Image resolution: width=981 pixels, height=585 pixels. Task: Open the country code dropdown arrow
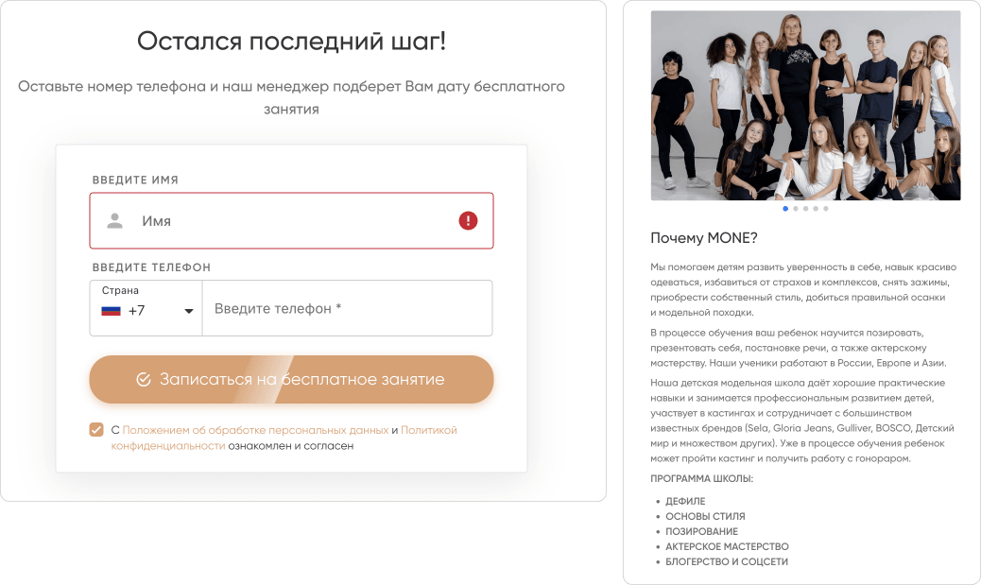(188, 311)
